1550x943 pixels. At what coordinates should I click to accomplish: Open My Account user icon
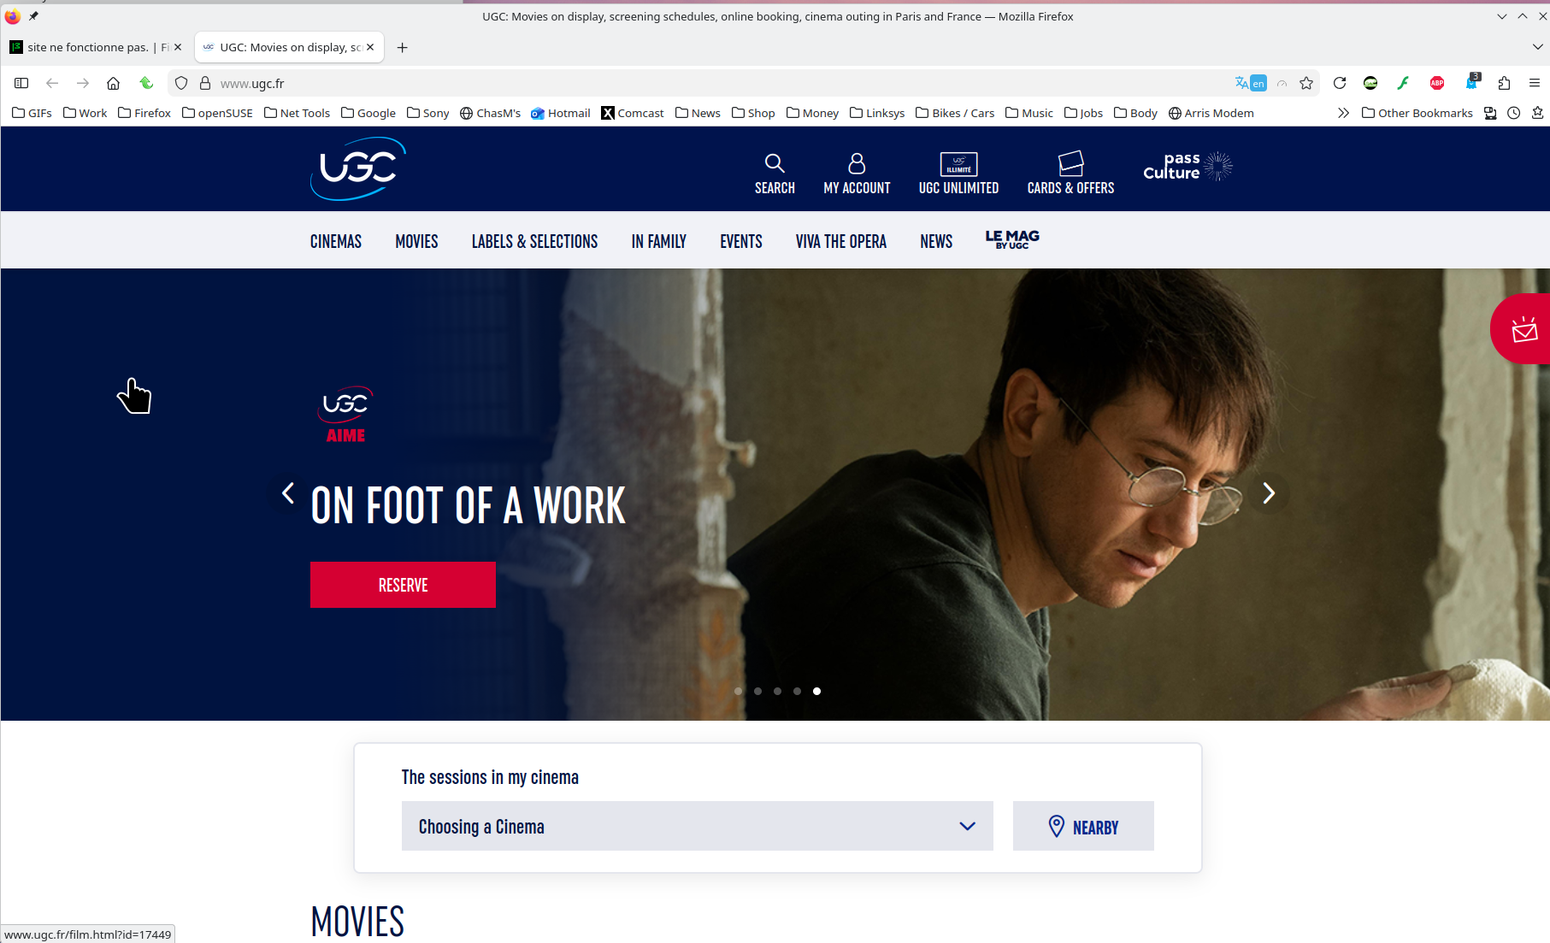(x=856, y=163)
